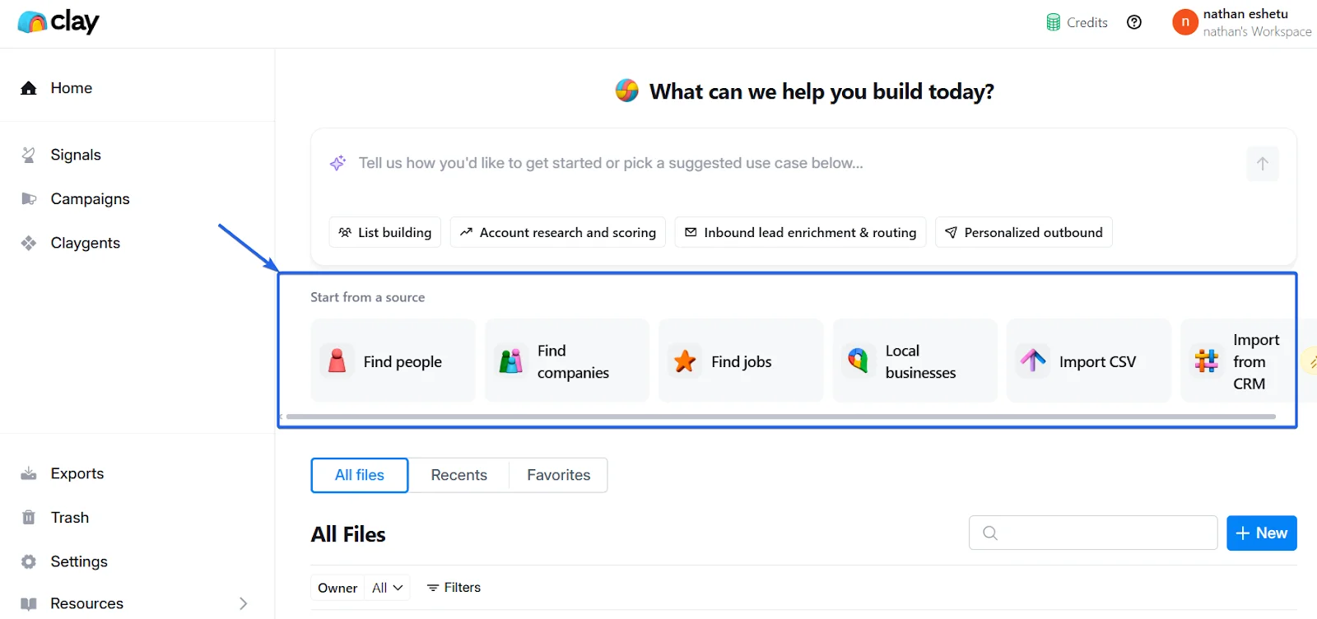Open the help question mark icon

click(1134, 22)
